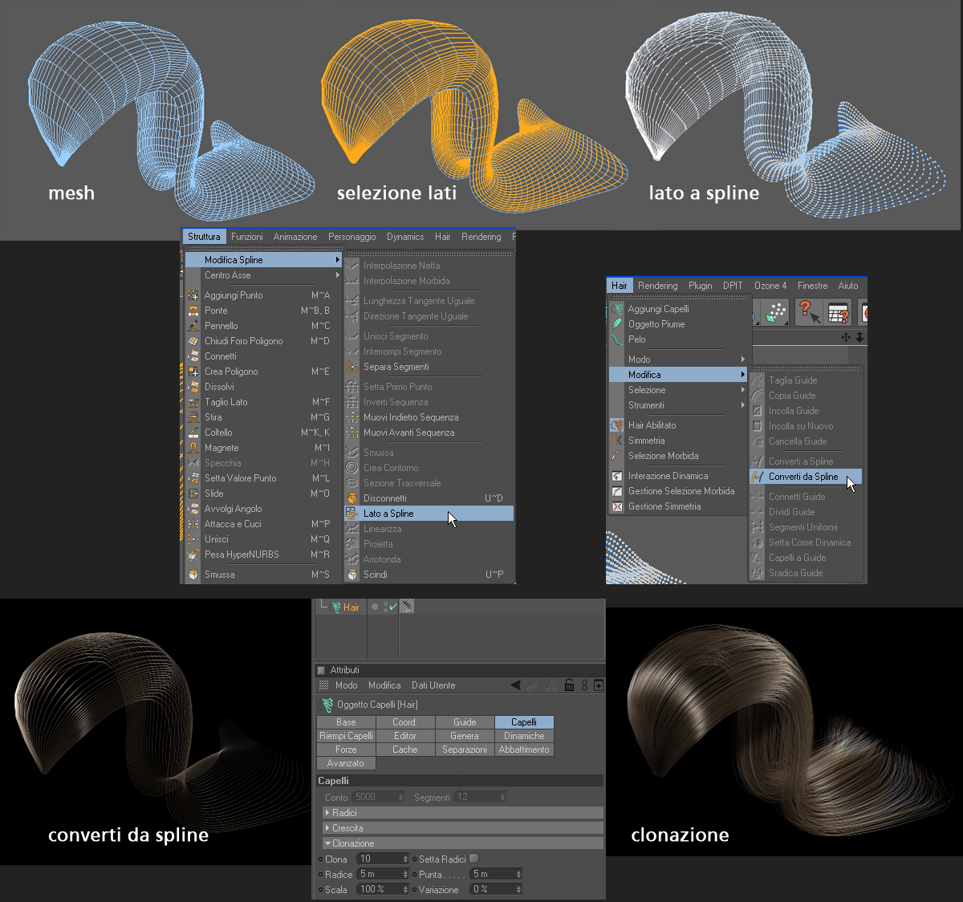963x902 pixels.
Task: Open the Strumenti submenu in Hair menu
Action: [x=677, y=405]
